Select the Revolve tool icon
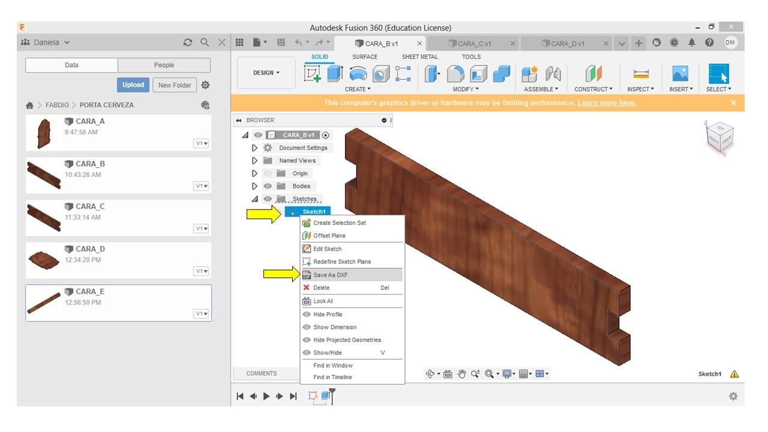The height and width of the screenshot is (432, 768). coord(358,74)
